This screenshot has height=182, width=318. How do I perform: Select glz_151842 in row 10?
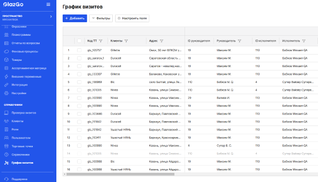pos(94,122)
